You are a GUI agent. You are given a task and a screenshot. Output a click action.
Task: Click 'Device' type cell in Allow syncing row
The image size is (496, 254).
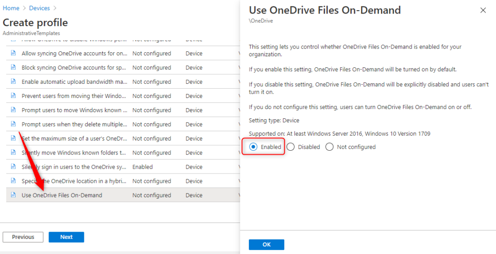194,53
